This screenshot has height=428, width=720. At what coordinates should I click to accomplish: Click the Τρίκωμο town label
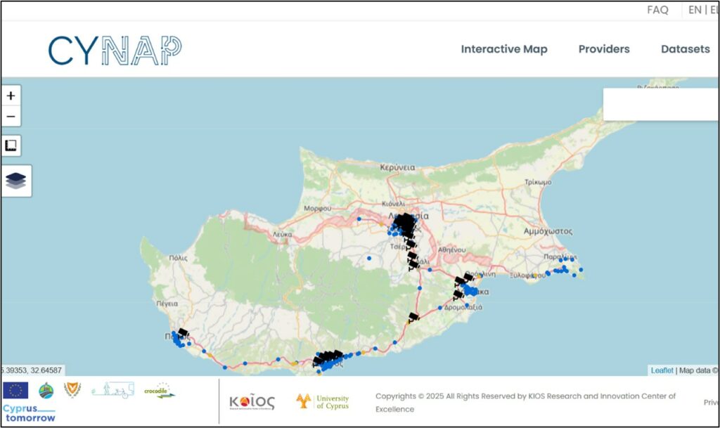(538, 182)
